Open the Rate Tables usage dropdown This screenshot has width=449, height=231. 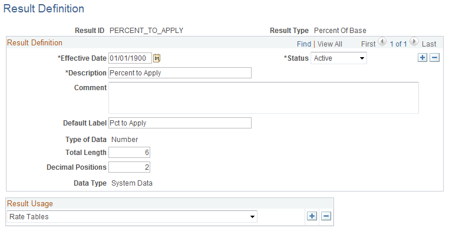pos(132,217)
